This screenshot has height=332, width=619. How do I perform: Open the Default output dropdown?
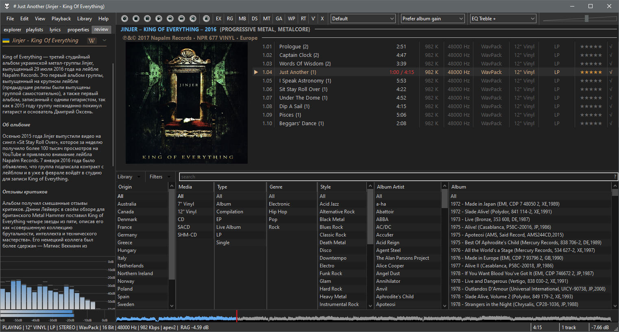[363, 19]
